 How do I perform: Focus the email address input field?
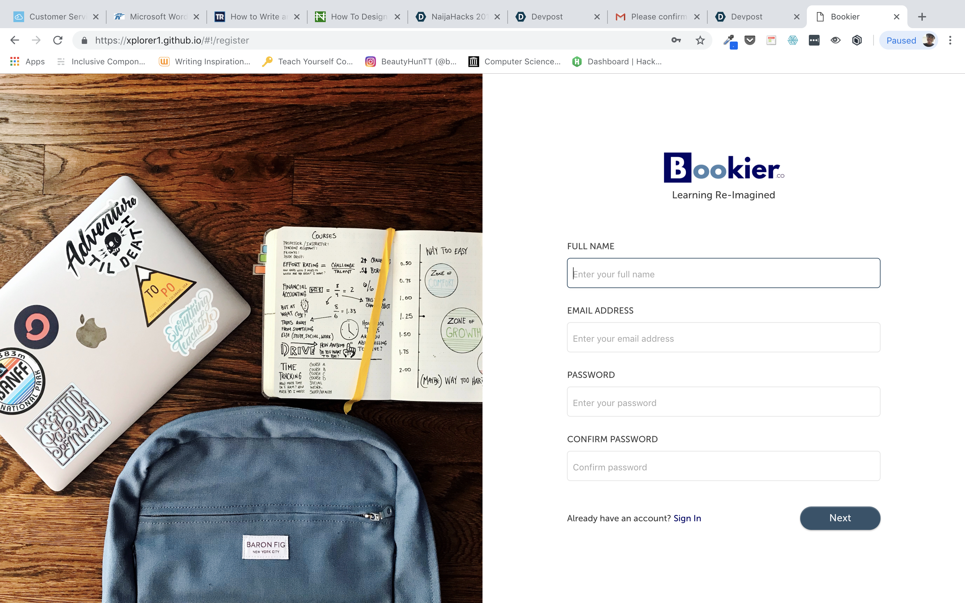click(x=723, y=337)
